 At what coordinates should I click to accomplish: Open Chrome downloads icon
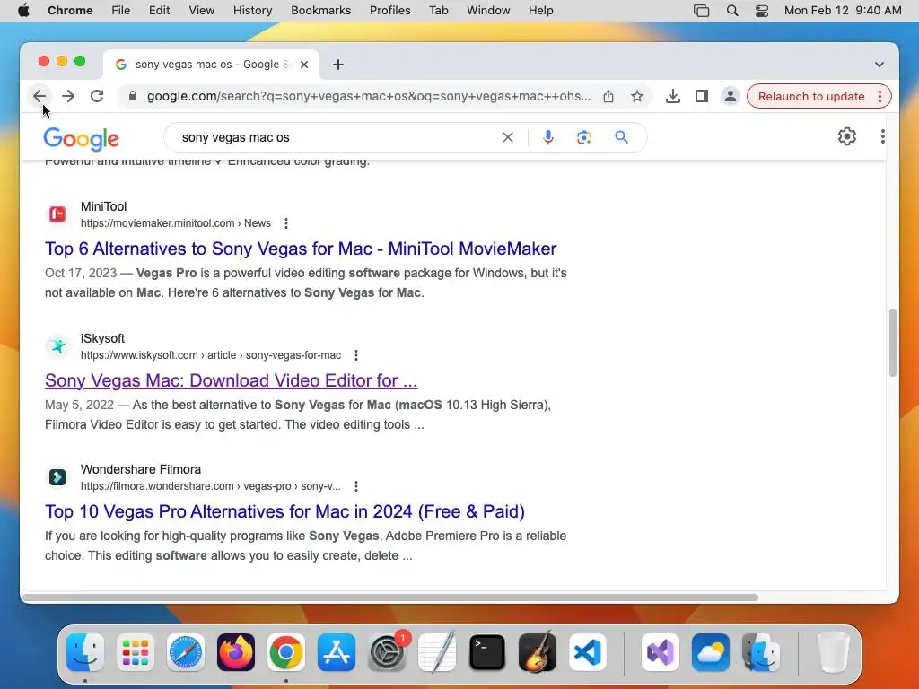click(673, 96)
